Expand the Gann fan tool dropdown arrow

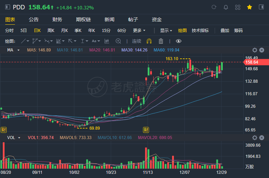tap(63, 41)
